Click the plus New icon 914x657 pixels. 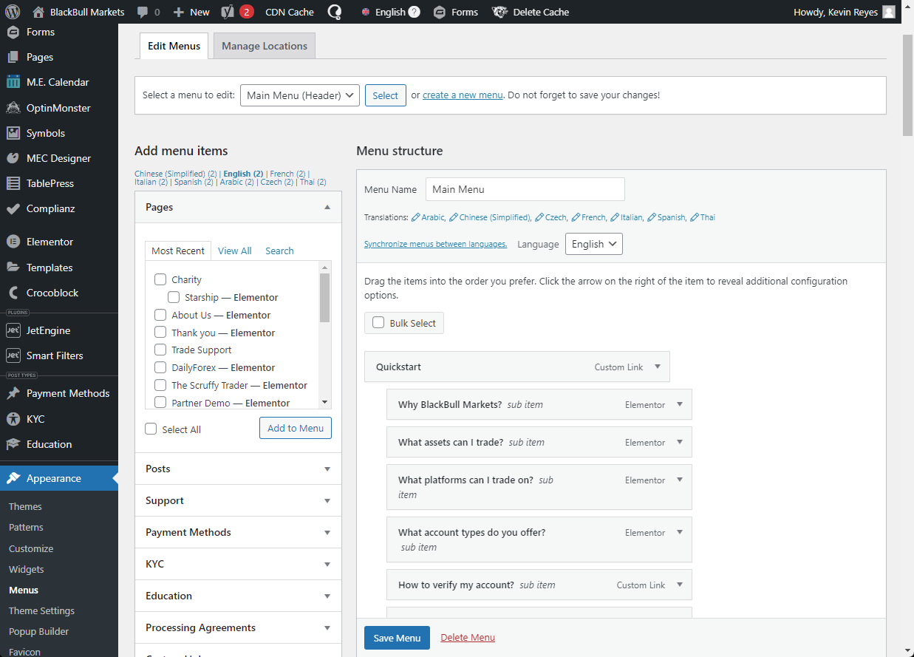pyautogui.click(x=178, y=12)
